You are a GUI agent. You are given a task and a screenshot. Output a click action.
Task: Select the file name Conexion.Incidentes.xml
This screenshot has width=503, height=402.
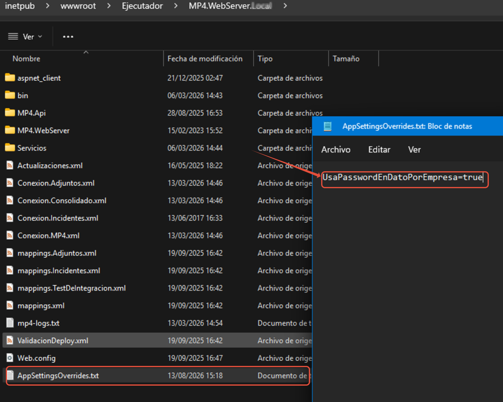tap(58, 218)
